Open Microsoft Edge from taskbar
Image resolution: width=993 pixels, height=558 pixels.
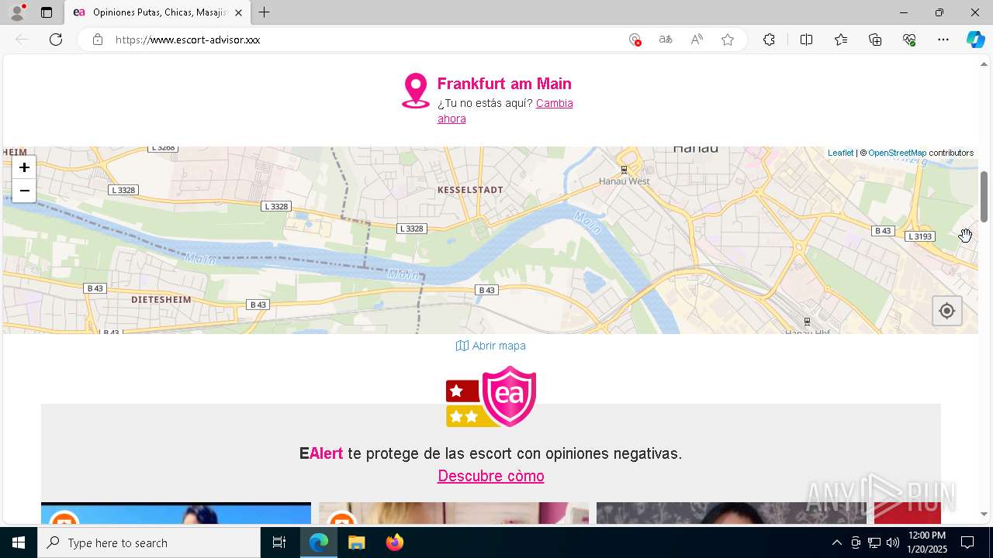pyautogui.click(x=319, y=542)
